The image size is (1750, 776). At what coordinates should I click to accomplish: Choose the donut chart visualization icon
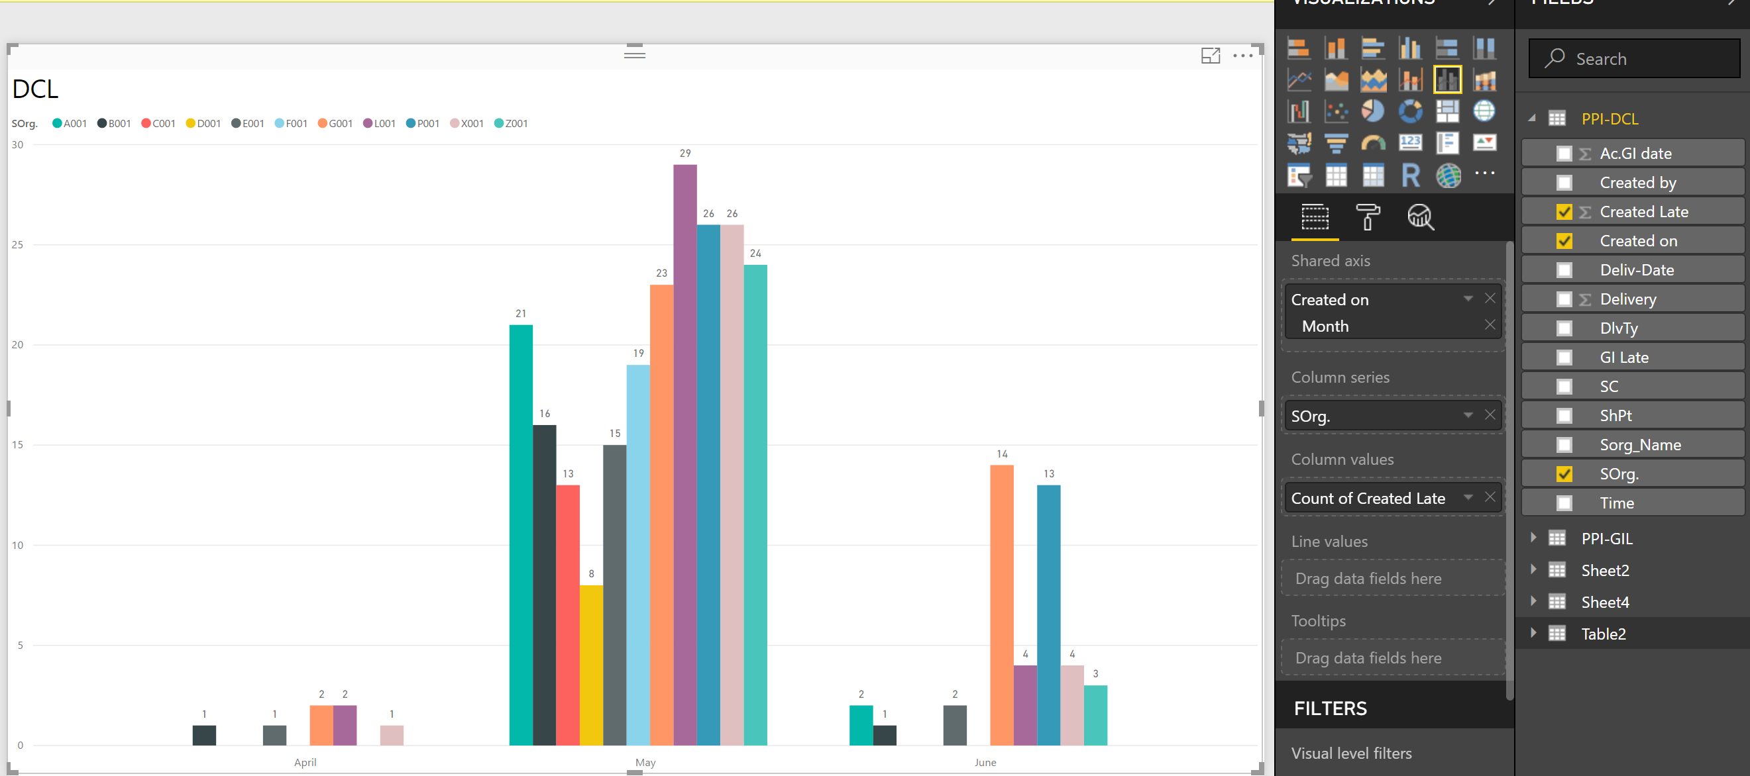(x=1409, y=111)
